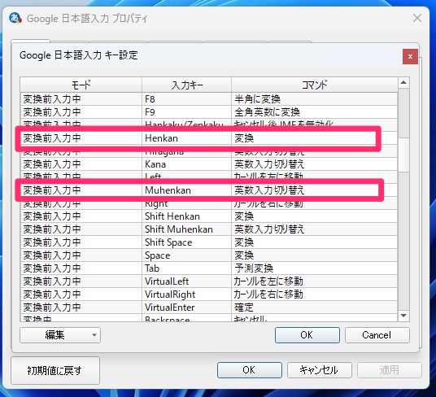
Task: Click the scrollbar down arrow
Action: coord(403,316)
